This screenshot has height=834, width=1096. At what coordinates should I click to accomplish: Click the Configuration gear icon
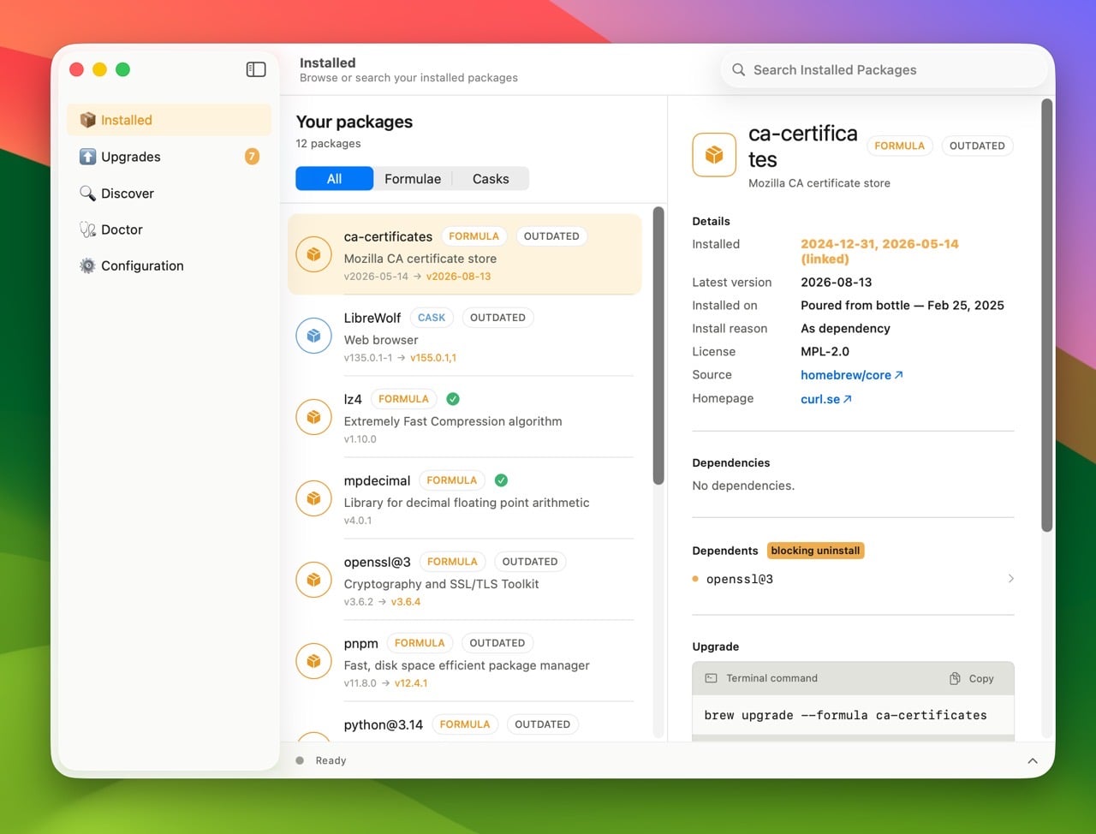pyautogui.click(x=87, y=265)
